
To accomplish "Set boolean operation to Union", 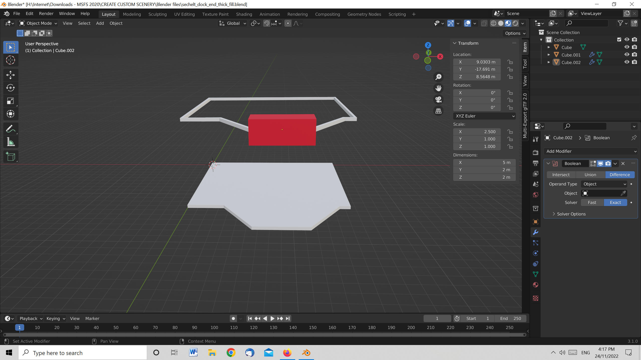I will [x=590, y=175].
